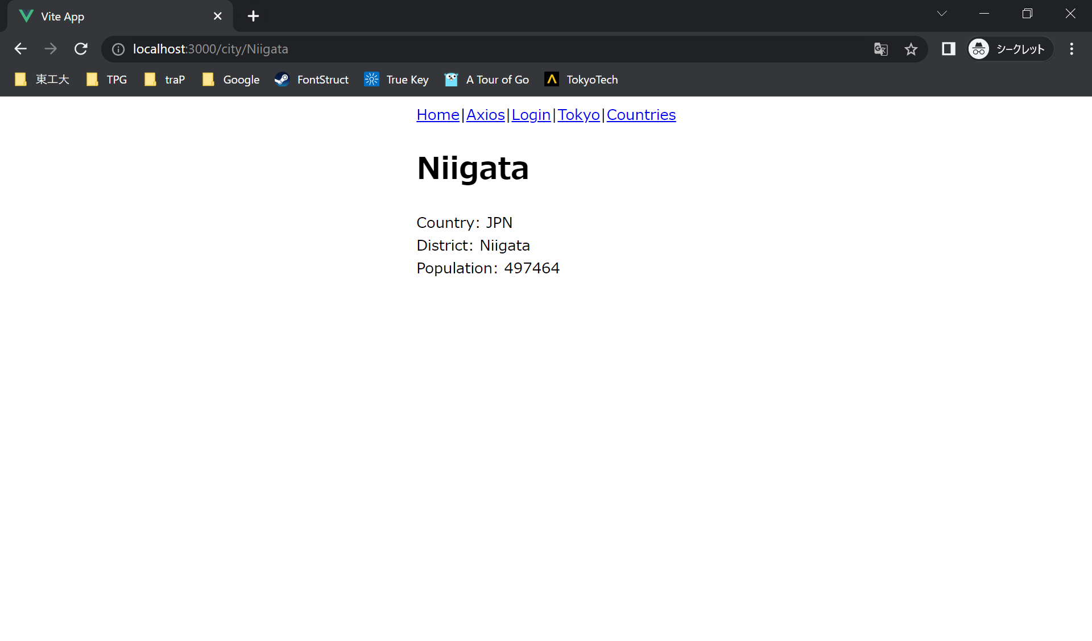Visit the Countries link
This screenshot has height=641, width=1092.
pos(641,115)
